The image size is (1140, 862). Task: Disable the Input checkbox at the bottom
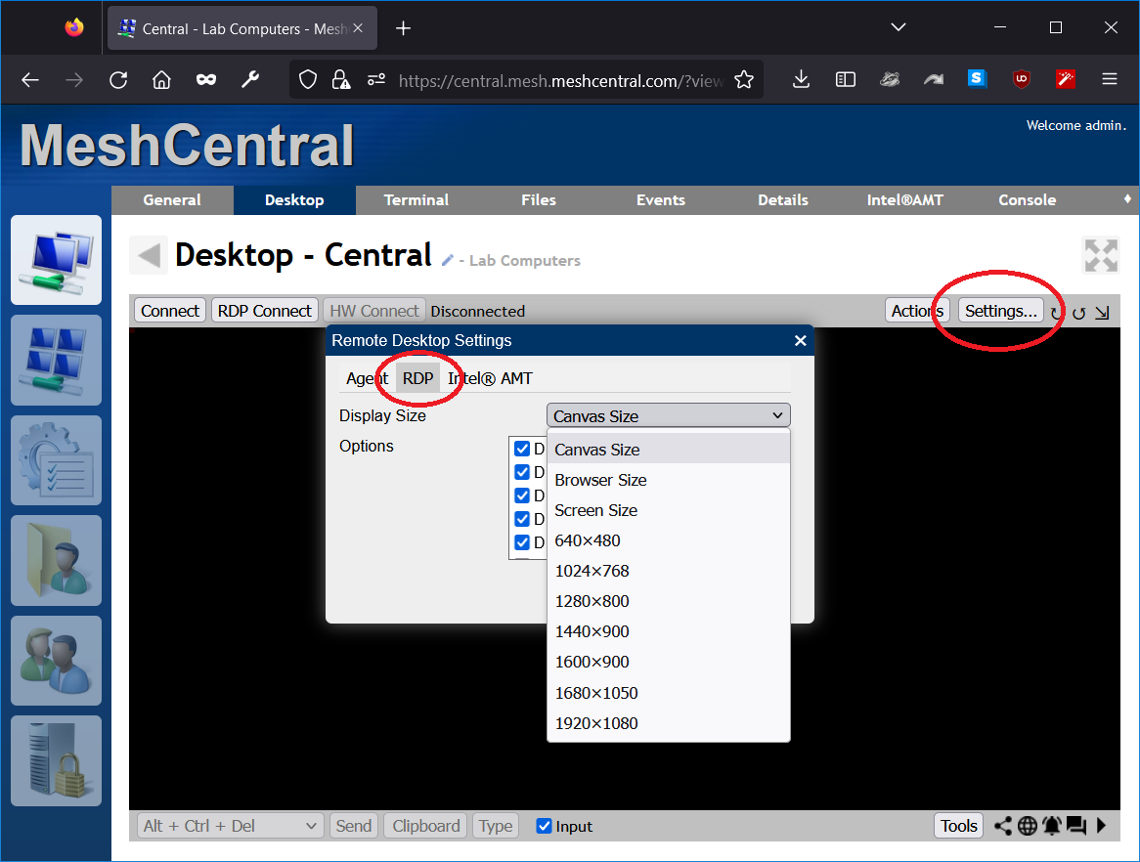[544, 826]
